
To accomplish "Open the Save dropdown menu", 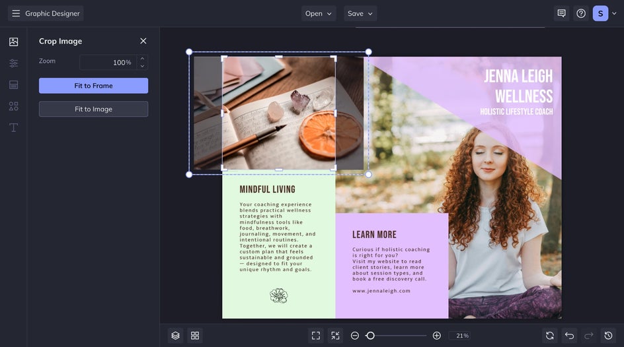I will point(360,13).
